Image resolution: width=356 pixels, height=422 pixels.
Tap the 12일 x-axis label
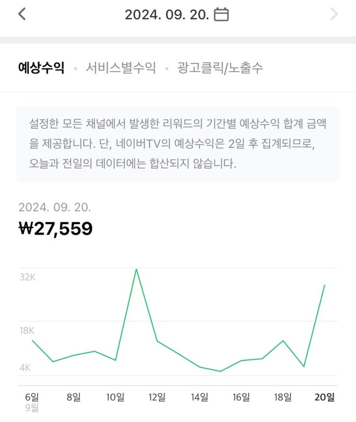[x=157, y=397]
